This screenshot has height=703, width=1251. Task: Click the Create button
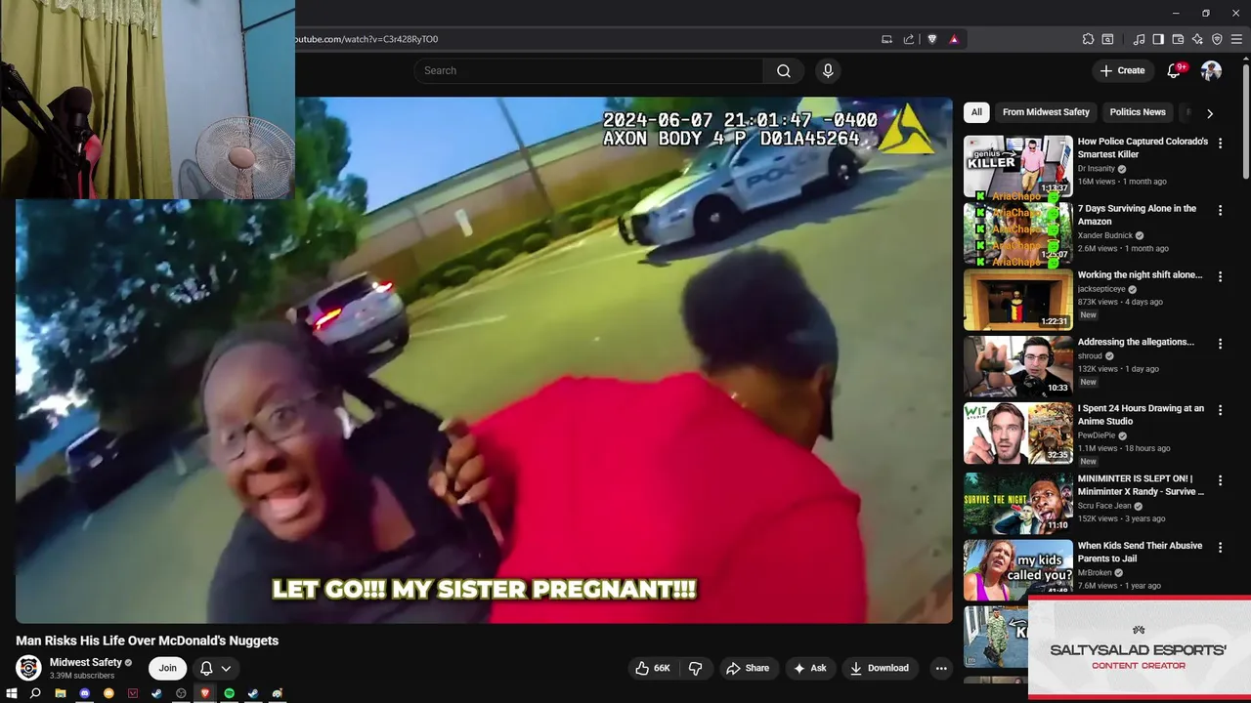pyautogui.click(x=1122, y=70)
